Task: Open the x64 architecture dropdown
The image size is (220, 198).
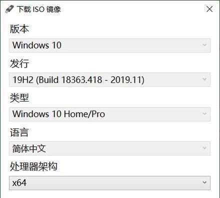Action: coord(109,183)
